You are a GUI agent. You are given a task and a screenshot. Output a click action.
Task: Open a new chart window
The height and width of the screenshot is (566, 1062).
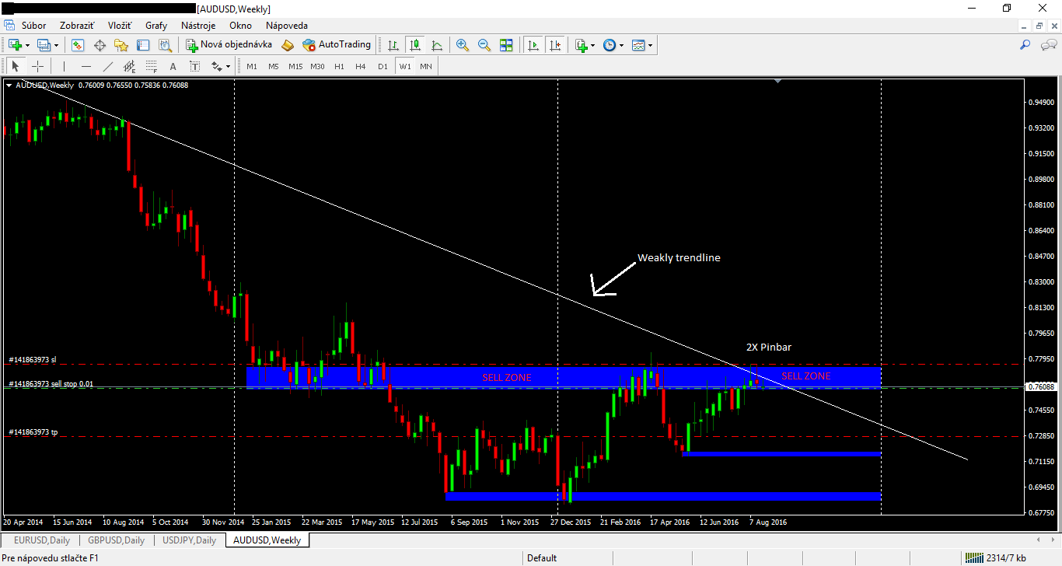[x=15, y=45]
